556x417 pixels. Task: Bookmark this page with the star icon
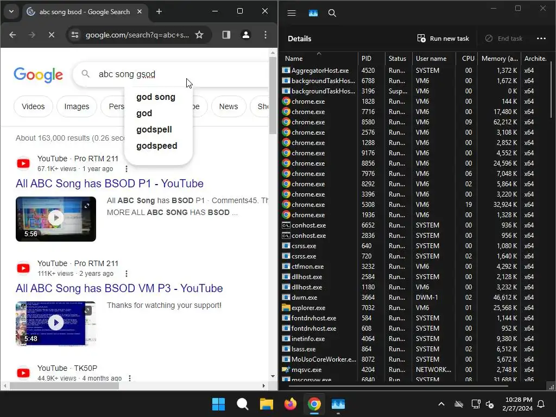pyautogui.click(x=199, y=35)
